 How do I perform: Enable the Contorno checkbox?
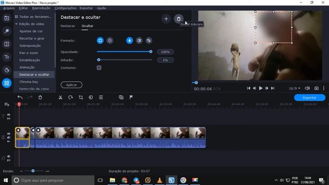click(99, 68)
